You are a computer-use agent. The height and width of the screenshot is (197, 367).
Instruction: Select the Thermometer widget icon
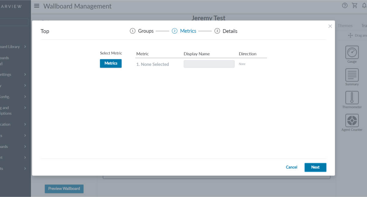tap(352, 98)
